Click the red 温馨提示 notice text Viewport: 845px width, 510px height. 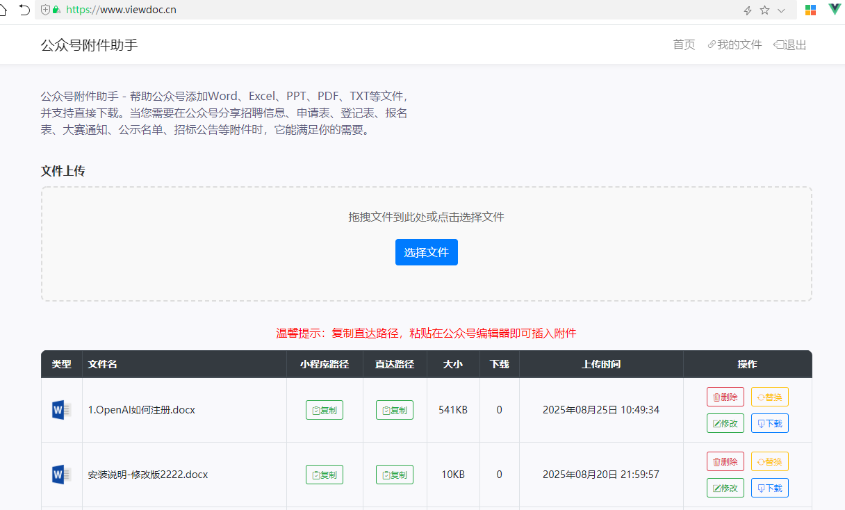tap(427, 334)
